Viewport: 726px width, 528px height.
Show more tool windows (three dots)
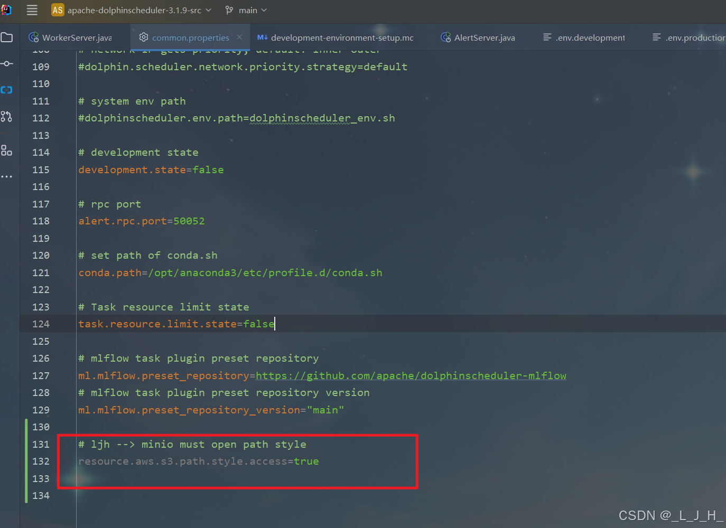7,176
